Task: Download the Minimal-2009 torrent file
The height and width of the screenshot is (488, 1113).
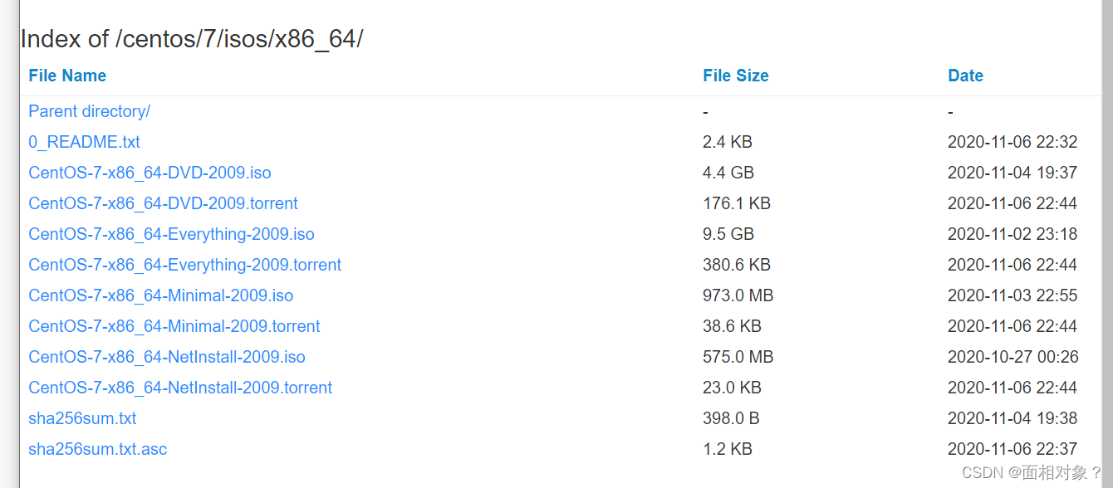Action: [174, 326]
